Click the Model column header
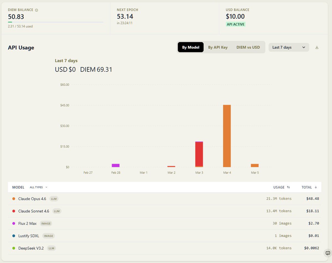 pos(18,187)
